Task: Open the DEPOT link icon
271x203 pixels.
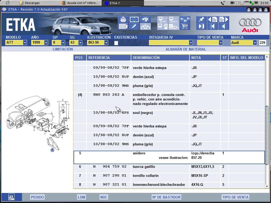Action: coord(174,20)
